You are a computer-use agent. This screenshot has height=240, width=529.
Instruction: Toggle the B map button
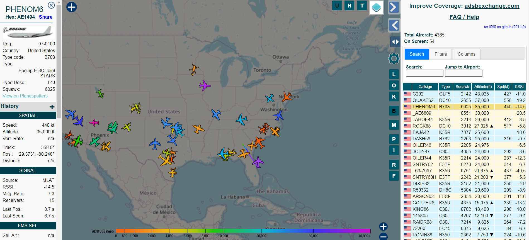point(394,111)
